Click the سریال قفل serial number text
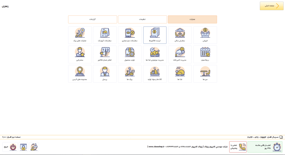 point(263,137)
